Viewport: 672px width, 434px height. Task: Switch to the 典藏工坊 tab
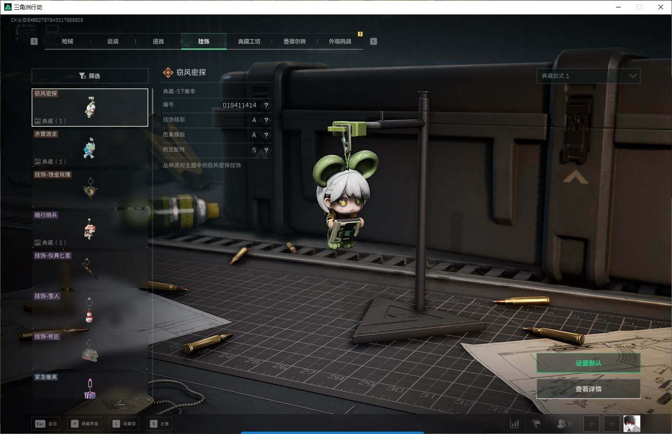coord(249,41)
